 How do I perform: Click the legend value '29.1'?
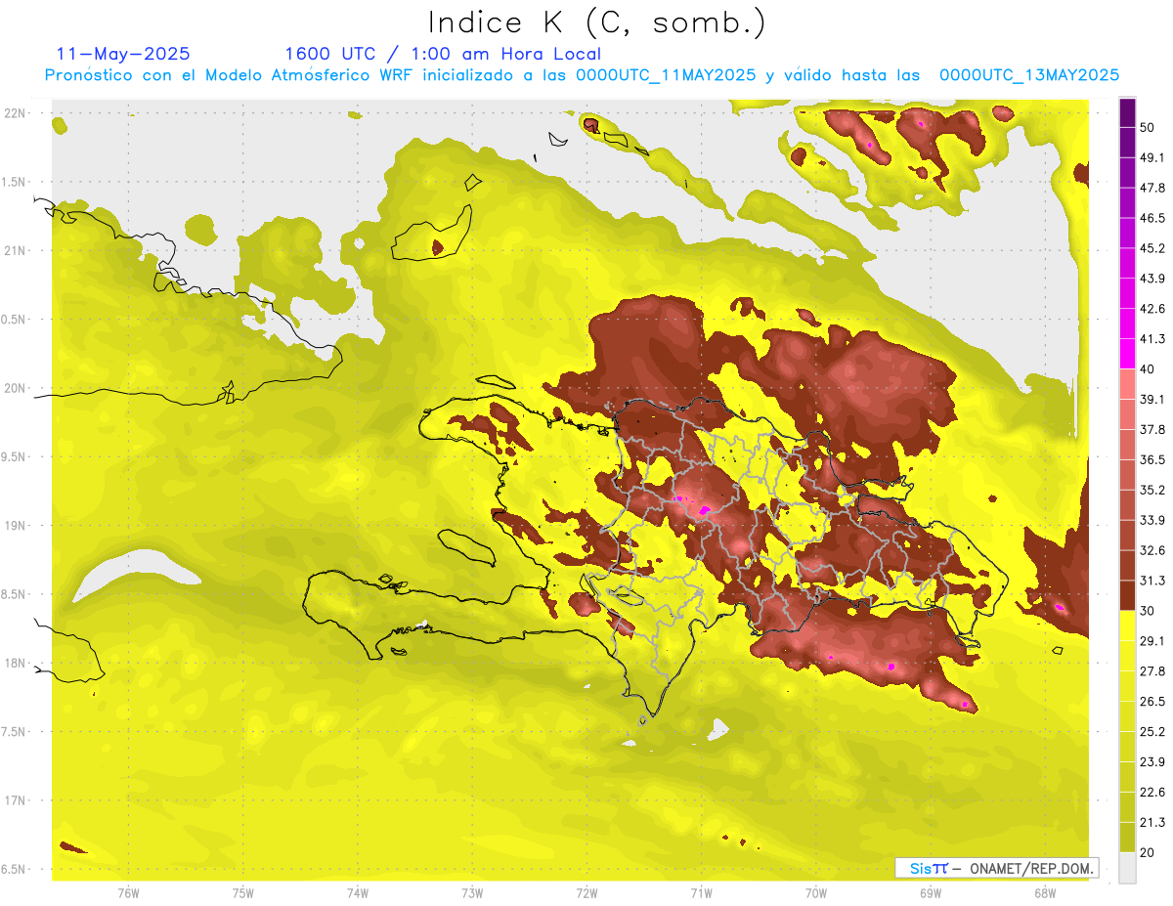(1152, 641)
